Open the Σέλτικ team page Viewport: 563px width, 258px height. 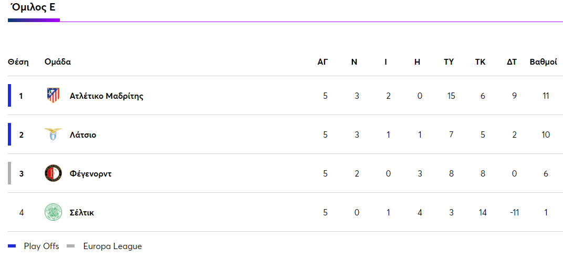click(x=82, y=212)
